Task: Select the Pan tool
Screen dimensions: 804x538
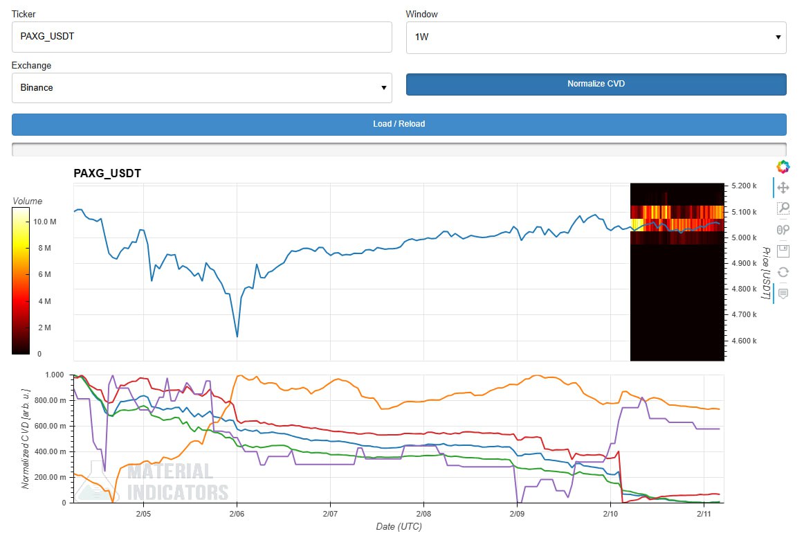Action: pos(783,188)
